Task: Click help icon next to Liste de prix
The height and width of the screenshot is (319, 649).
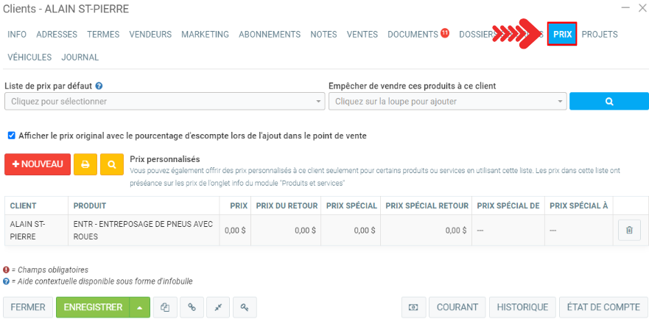Action: tap(99, 86)
